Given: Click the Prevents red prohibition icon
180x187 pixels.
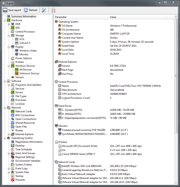Looking at the screenshot, I should (13, 180).
